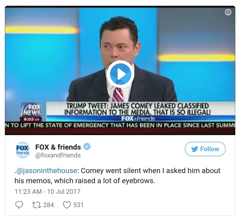Click the info icon on the video
Viewport: 242px width, 223px height.
pyautogui.click(x=228, y=12)
